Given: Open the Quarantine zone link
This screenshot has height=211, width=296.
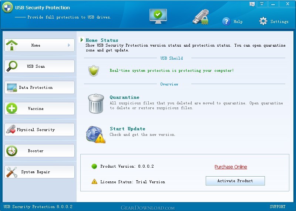Looking at the screenshot, I should coord(124,97).
